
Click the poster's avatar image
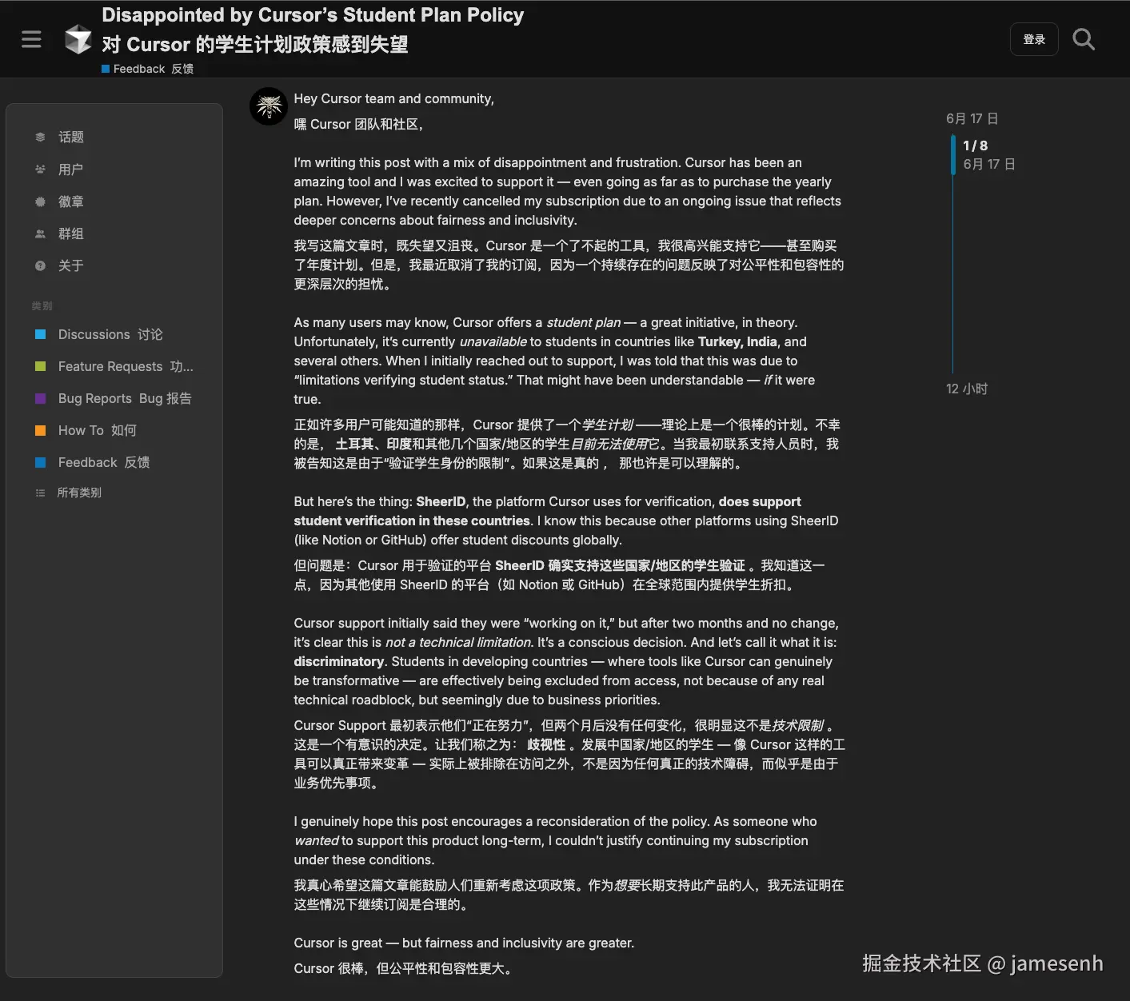pos(268,106)
